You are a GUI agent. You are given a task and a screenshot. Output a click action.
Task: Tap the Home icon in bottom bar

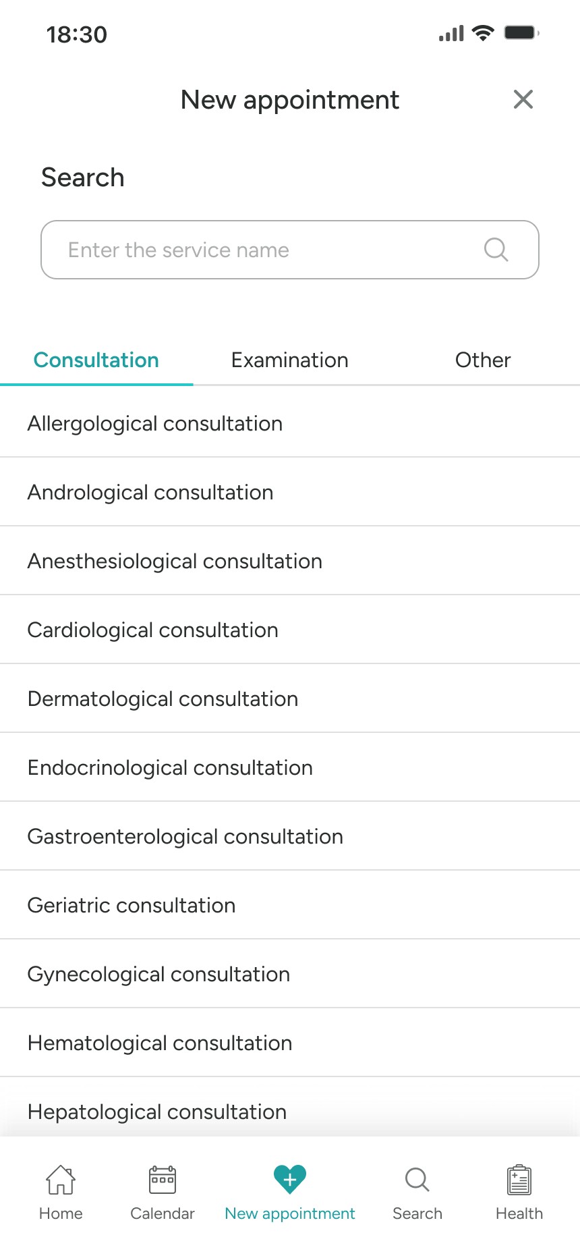click(x=61, y=1180)
